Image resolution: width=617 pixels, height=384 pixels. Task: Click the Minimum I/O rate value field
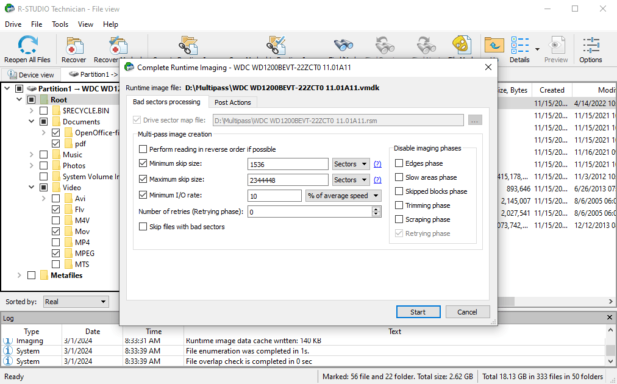point(274,196)
